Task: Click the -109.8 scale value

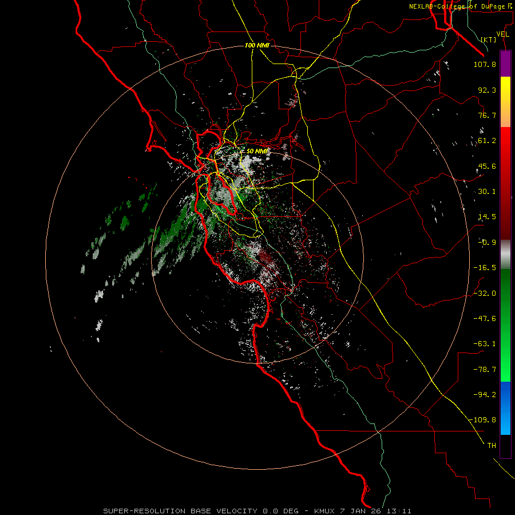Action: pos(483,420)
